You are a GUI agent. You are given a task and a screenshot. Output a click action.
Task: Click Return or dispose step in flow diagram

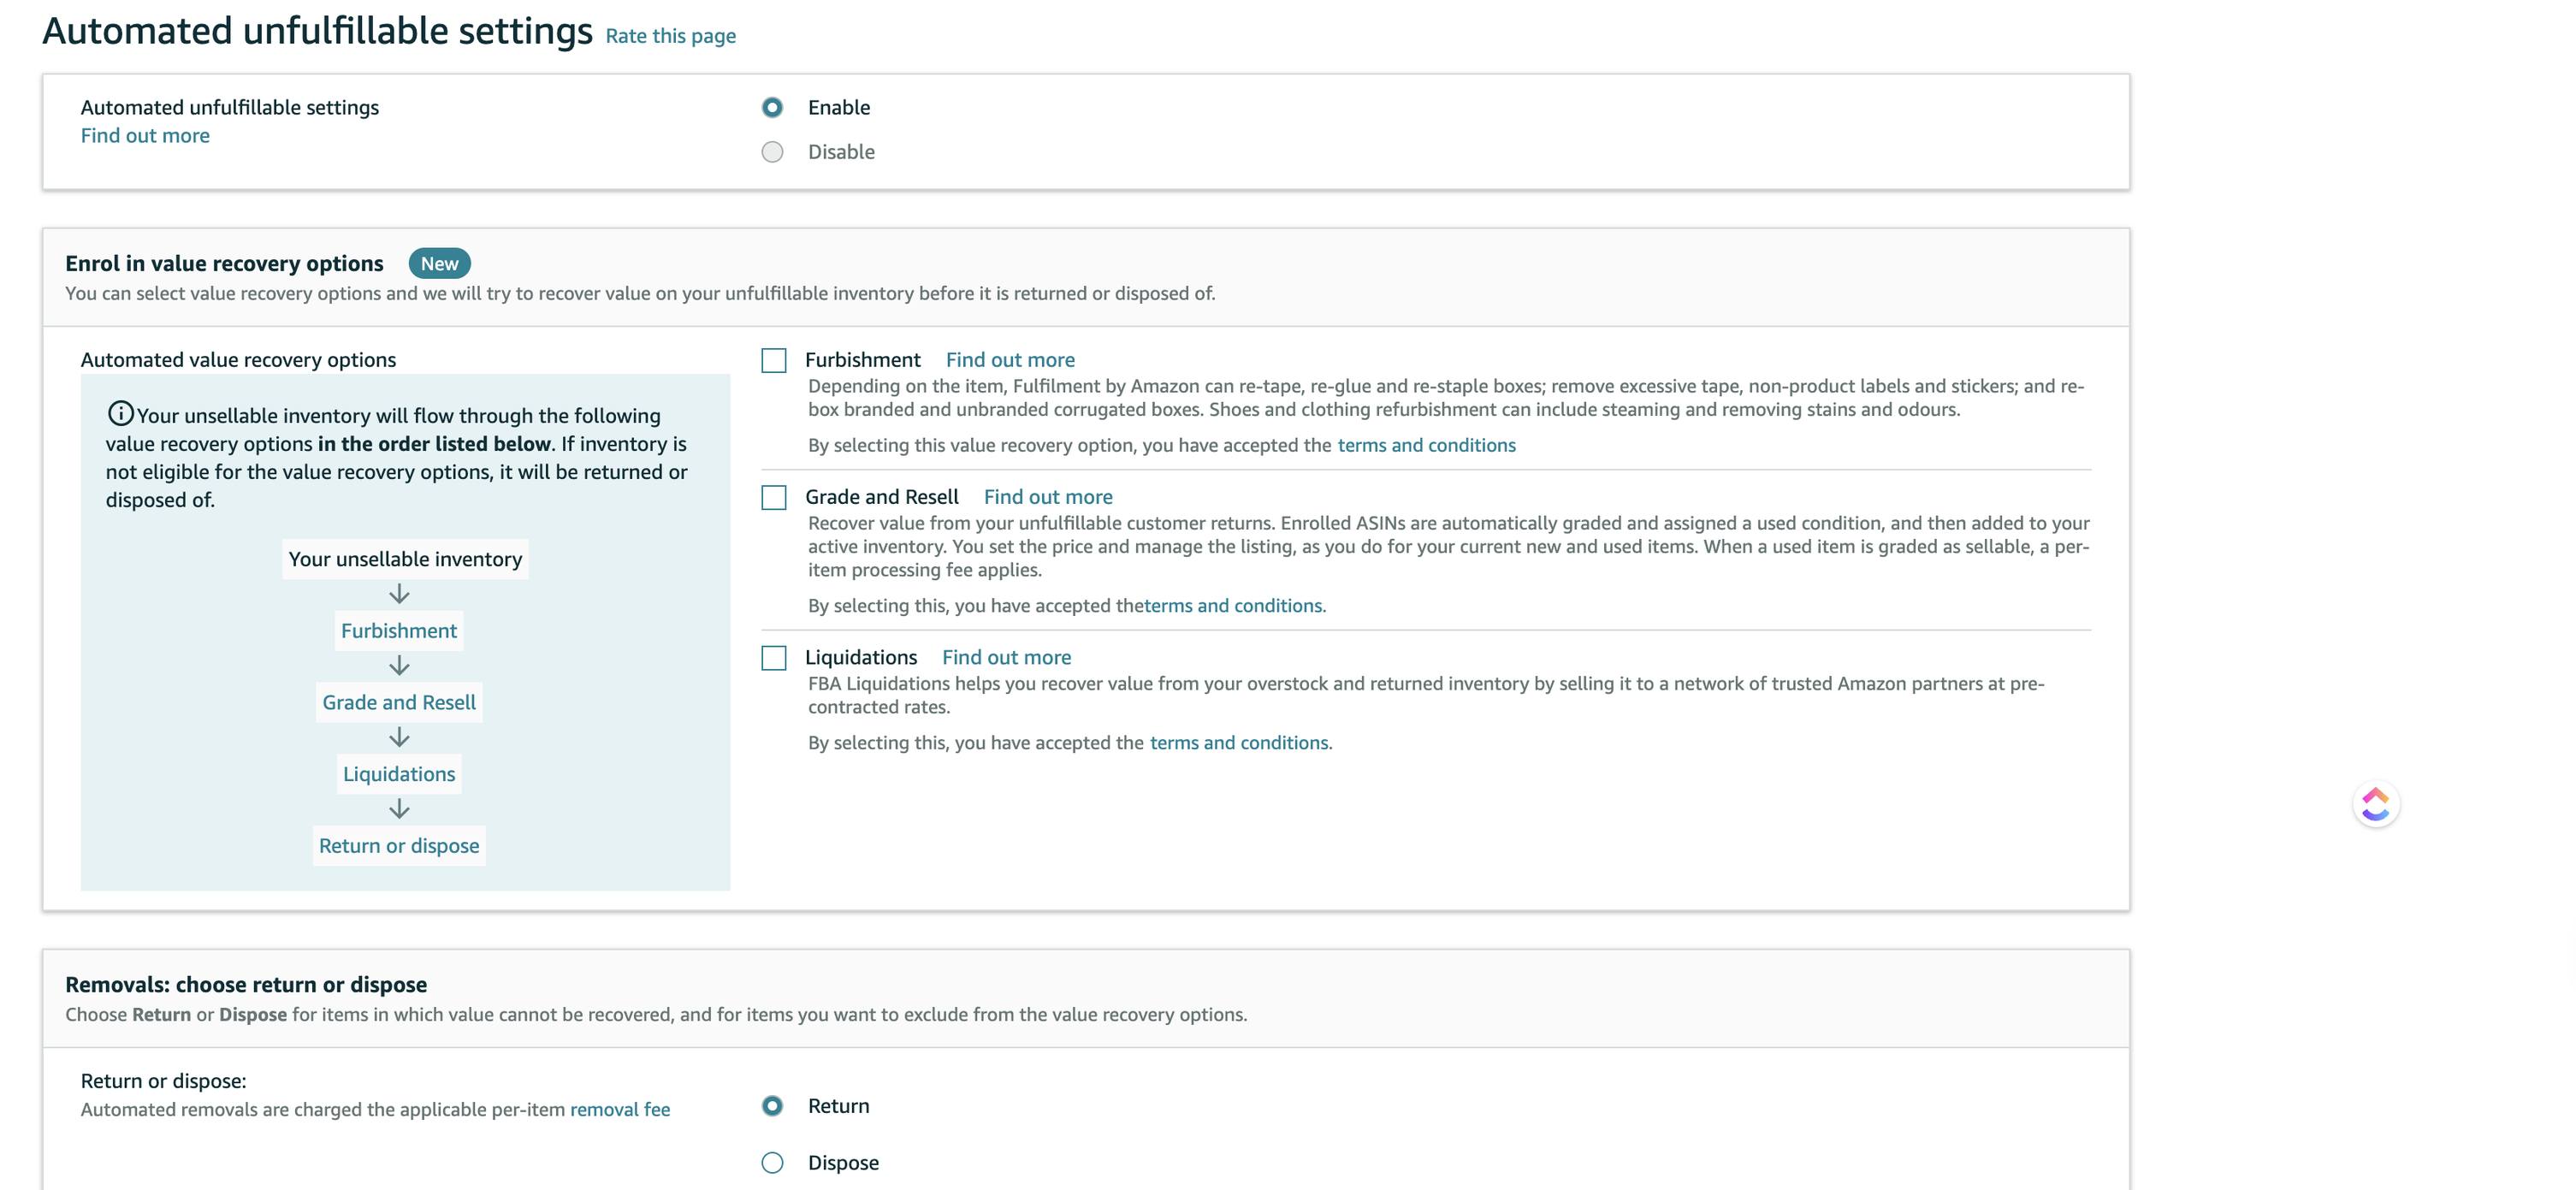point(399,846)
